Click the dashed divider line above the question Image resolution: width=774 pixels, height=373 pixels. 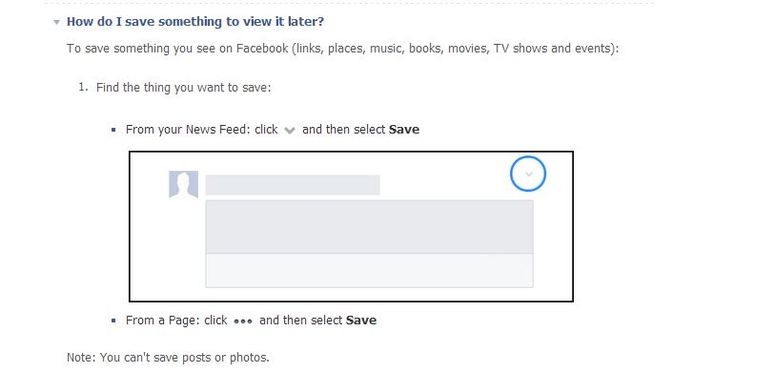(348, 3)
